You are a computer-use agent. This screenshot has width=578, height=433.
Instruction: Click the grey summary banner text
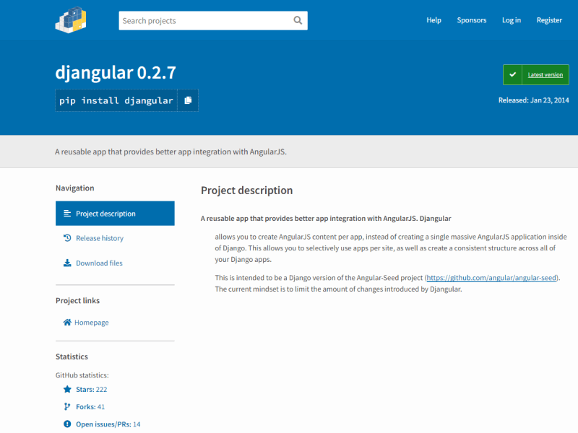pyautogui.click(x=171, y=152)
